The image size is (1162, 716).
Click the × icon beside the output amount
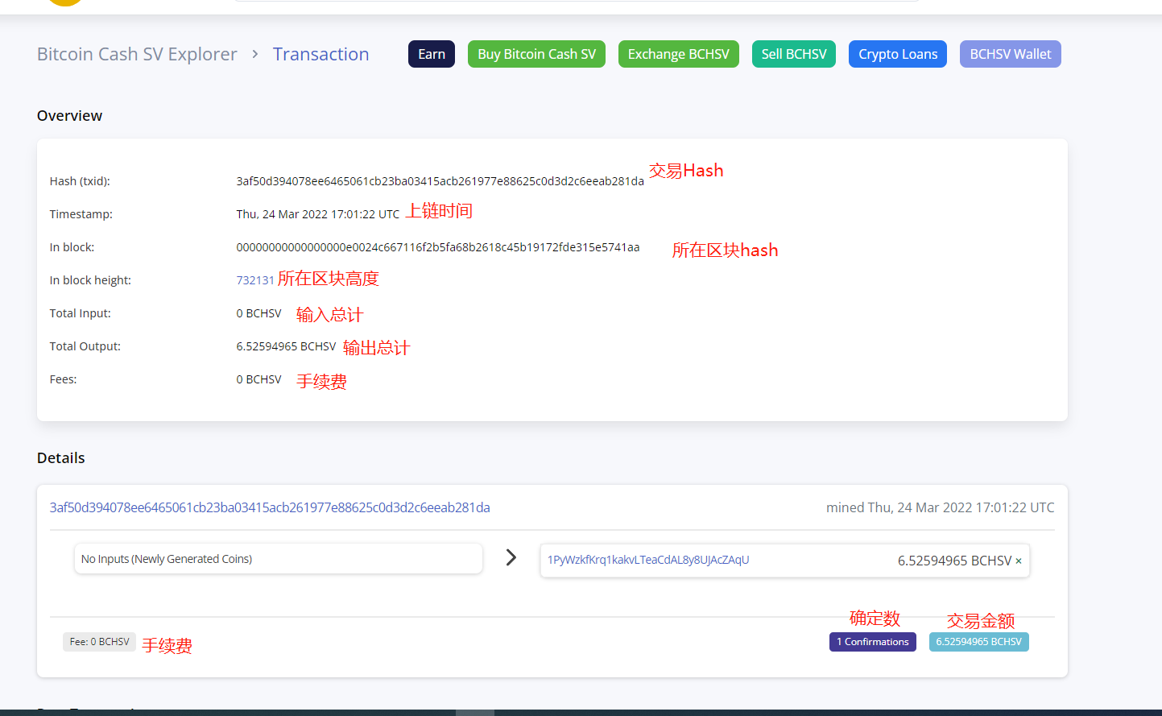coord(1019,561)
